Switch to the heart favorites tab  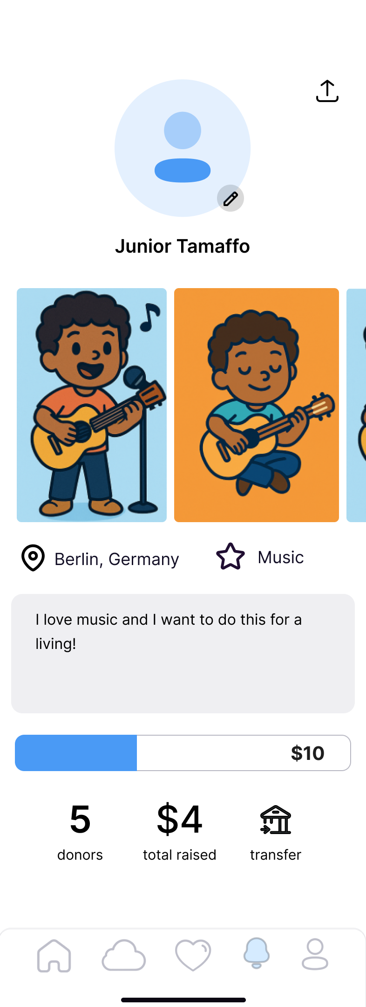tap(193, 956)
